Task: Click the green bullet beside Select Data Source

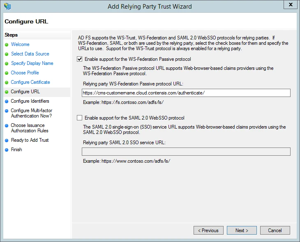Action: [x=7, y=54]
